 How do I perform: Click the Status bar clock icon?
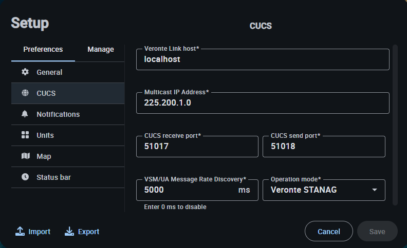[25, 177]
